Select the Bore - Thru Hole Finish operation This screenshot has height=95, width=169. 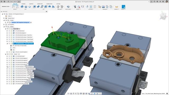click(x=23, y=44)
